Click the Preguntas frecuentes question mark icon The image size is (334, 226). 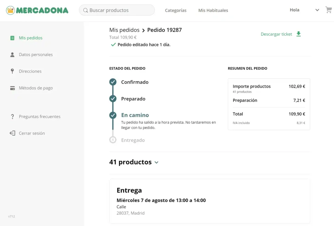click(x=12, y=116)
